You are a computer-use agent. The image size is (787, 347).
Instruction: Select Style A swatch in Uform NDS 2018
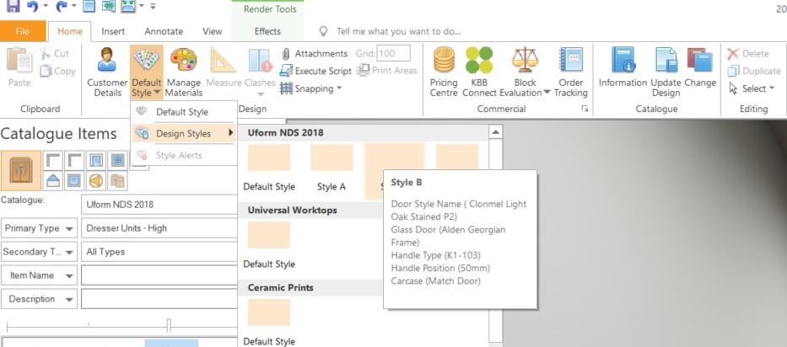click(332, 168)
